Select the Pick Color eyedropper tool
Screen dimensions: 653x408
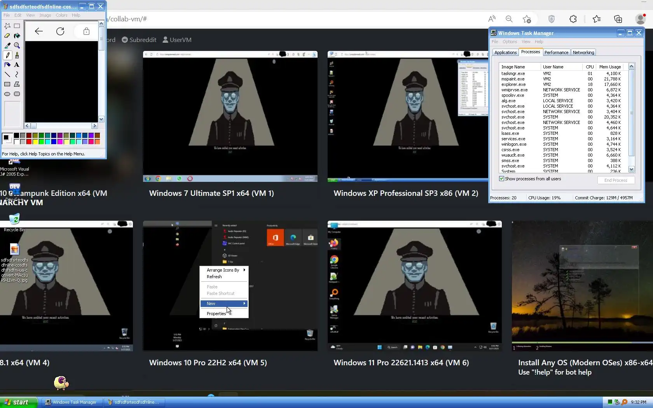pyautogui.click(x=7, y=45)
